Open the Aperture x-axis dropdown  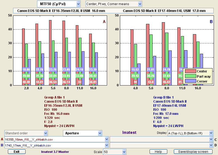[83, 133]
